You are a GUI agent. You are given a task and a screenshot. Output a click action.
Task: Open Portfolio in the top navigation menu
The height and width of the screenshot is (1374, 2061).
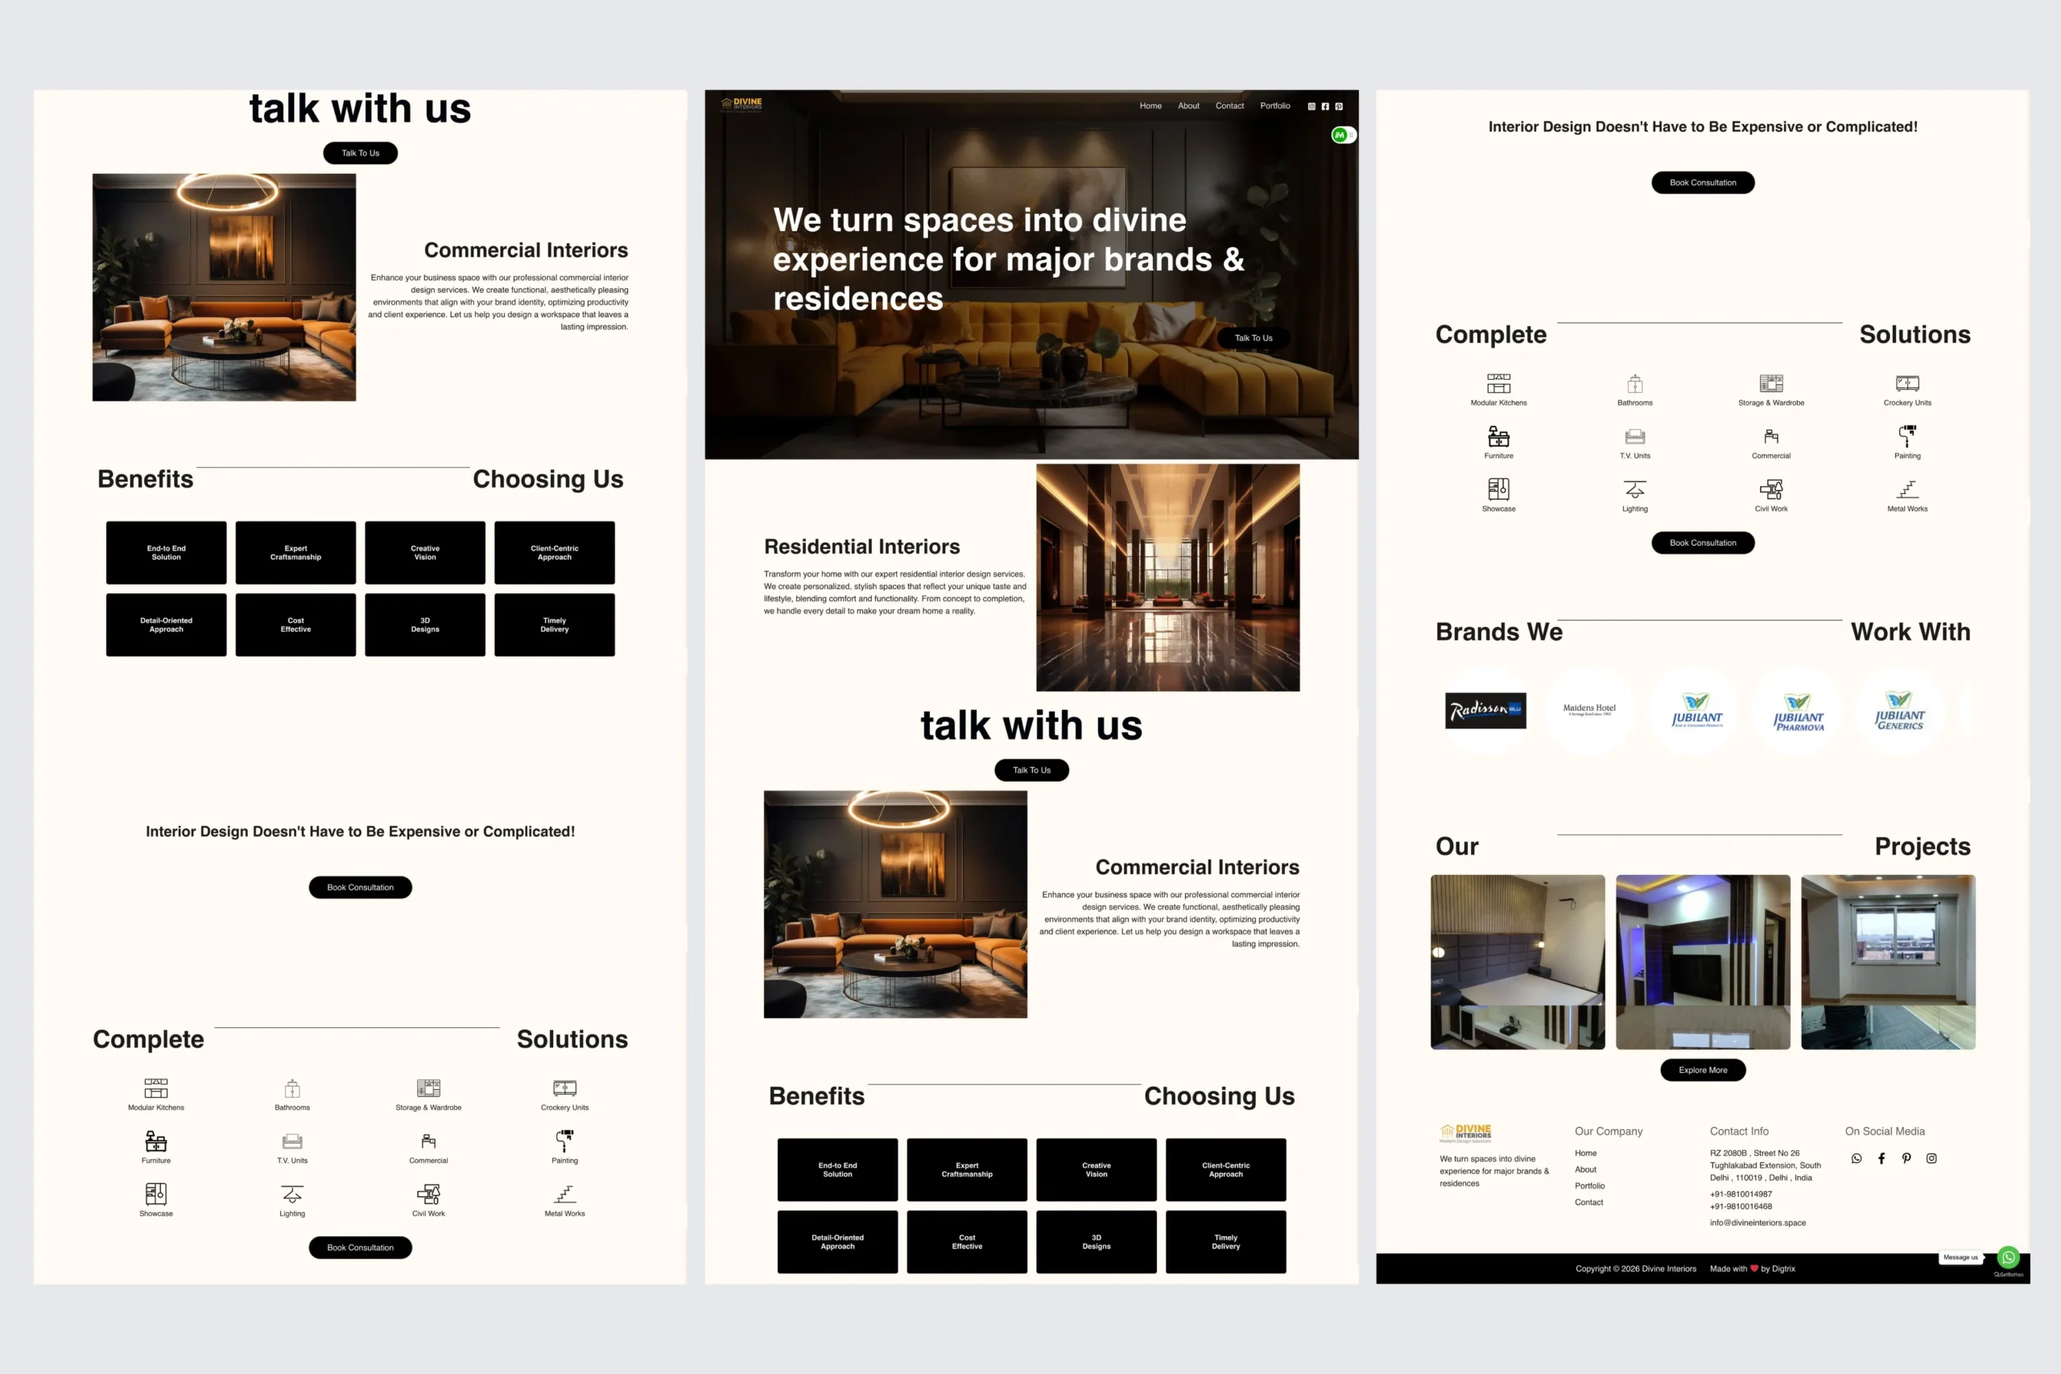[x=1275, y=106]
